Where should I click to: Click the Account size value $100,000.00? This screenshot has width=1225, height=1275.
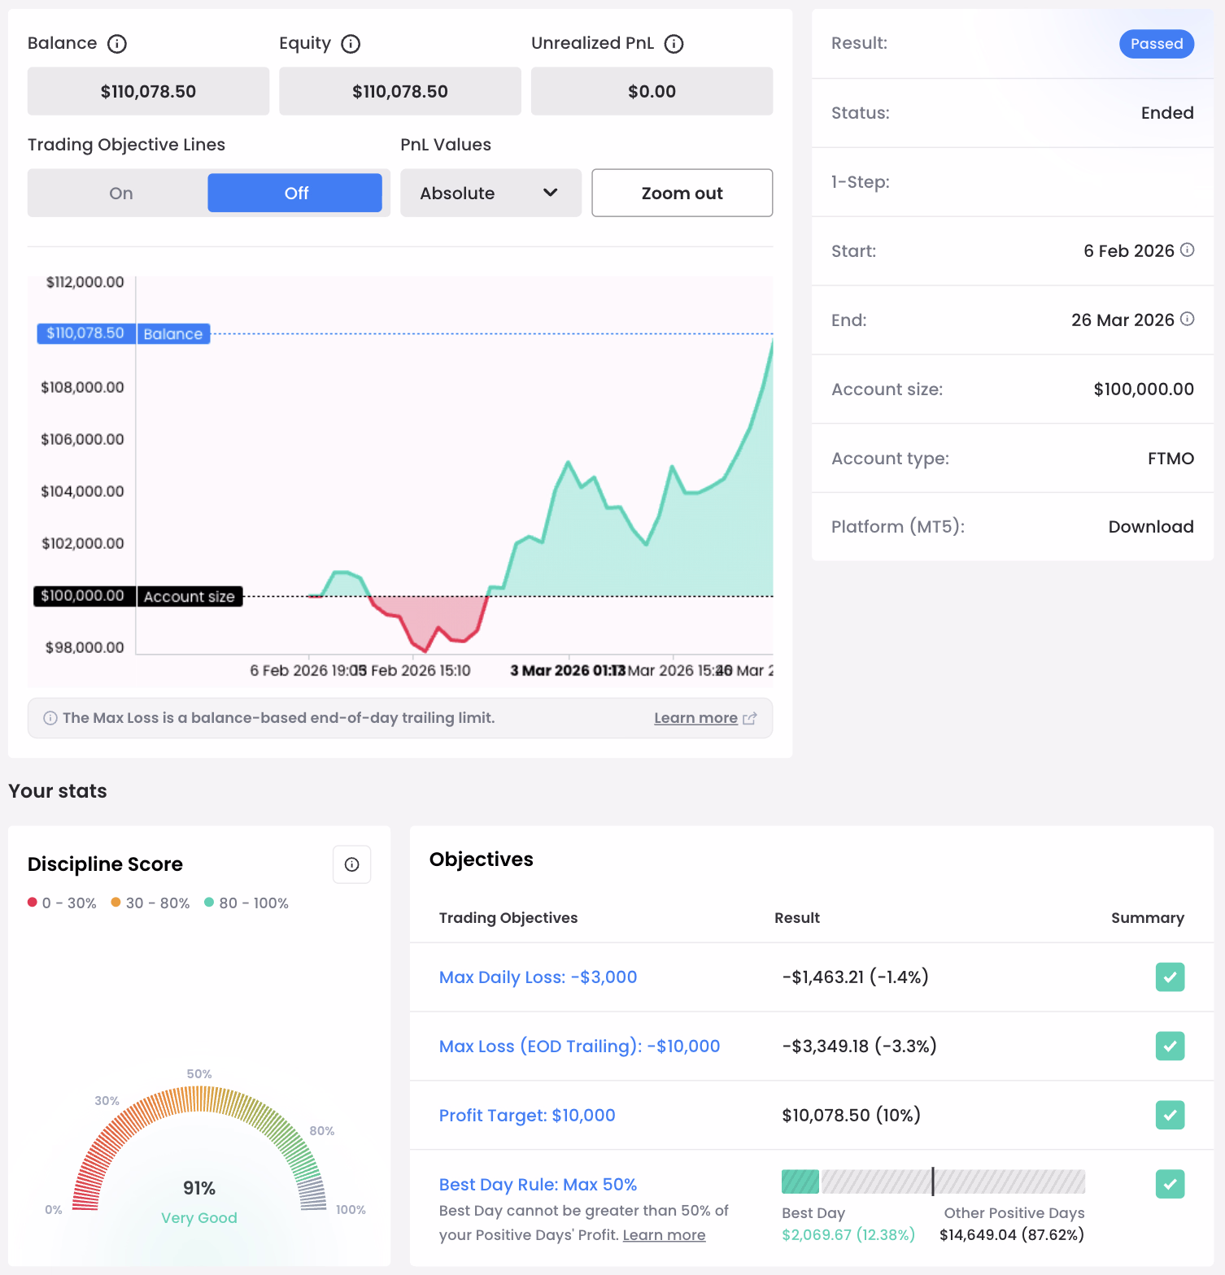pyautogui.click(x=1144, y=389)
